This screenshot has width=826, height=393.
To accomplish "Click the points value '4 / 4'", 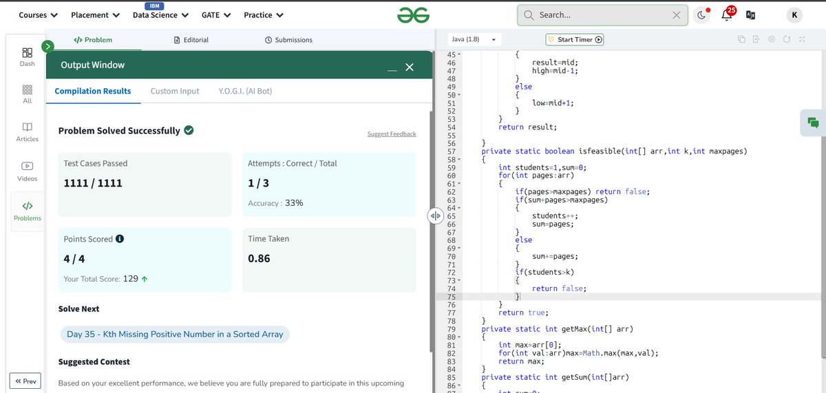I will click(76, 259).
